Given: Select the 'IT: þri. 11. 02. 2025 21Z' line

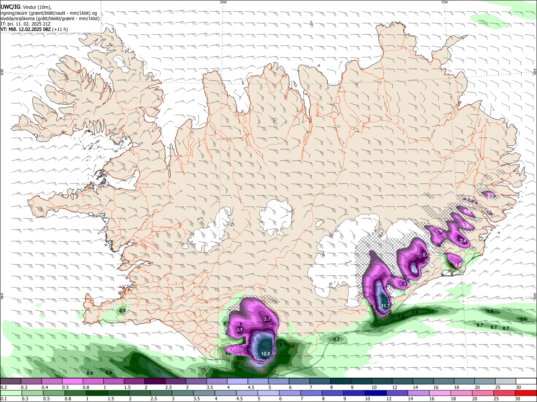Looking at the screenshot, I should click(x=26, y=24).
